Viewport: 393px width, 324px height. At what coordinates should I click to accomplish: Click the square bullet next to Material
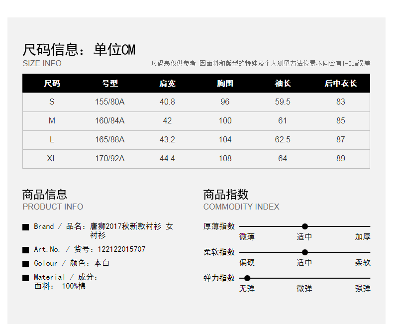click(26, 278)
